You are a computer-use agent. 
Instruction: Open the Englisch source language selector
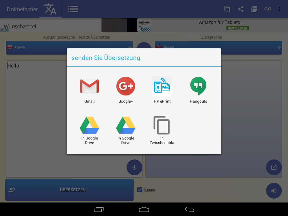[x=69, y=48]
